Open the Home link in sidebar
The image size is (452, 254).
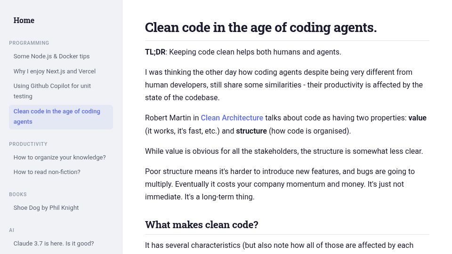pyautogui.click(x=24, y=20)
